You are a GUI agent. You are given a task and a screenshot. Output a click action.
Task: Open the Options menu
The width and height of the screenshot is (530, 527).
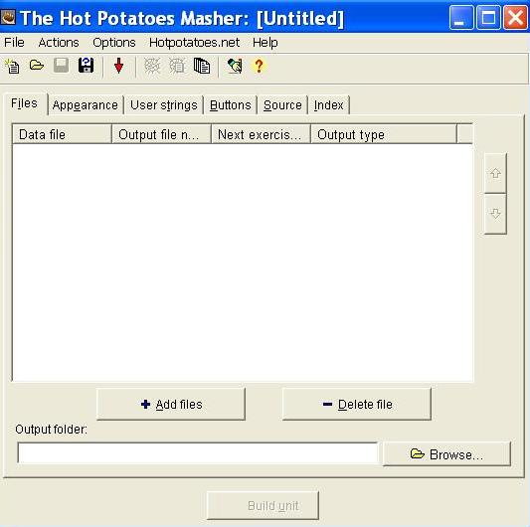tap(114, 43)
